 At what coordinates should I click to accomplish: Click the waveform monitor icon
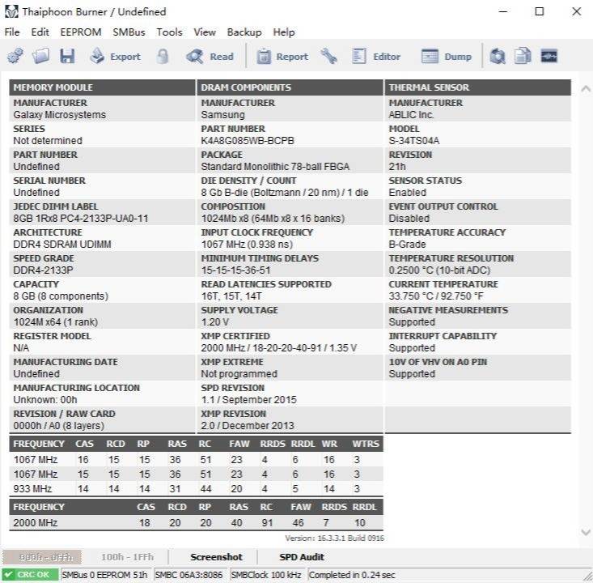click(x=549, y=56)
